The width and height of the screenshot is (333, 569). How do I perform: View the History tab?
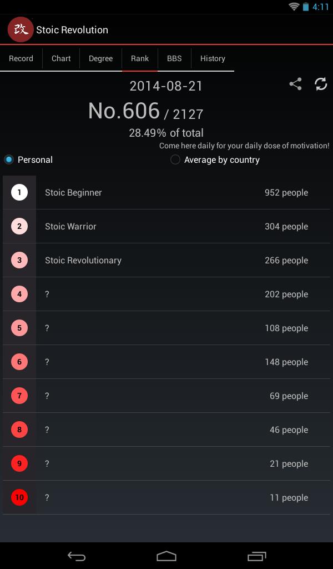(213, 58)
